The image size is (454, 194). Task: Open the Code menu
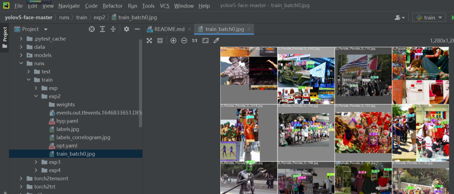point(91,6)
